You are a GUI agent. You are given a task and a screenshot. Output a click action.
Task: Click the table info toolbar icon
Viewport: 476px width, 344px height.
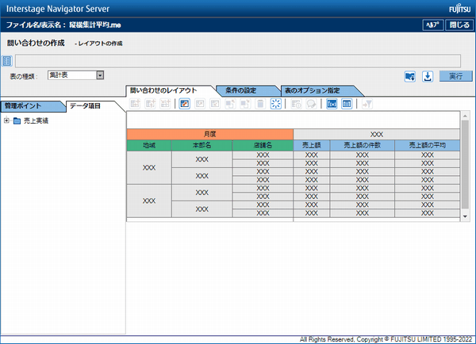tap(296, 104)
